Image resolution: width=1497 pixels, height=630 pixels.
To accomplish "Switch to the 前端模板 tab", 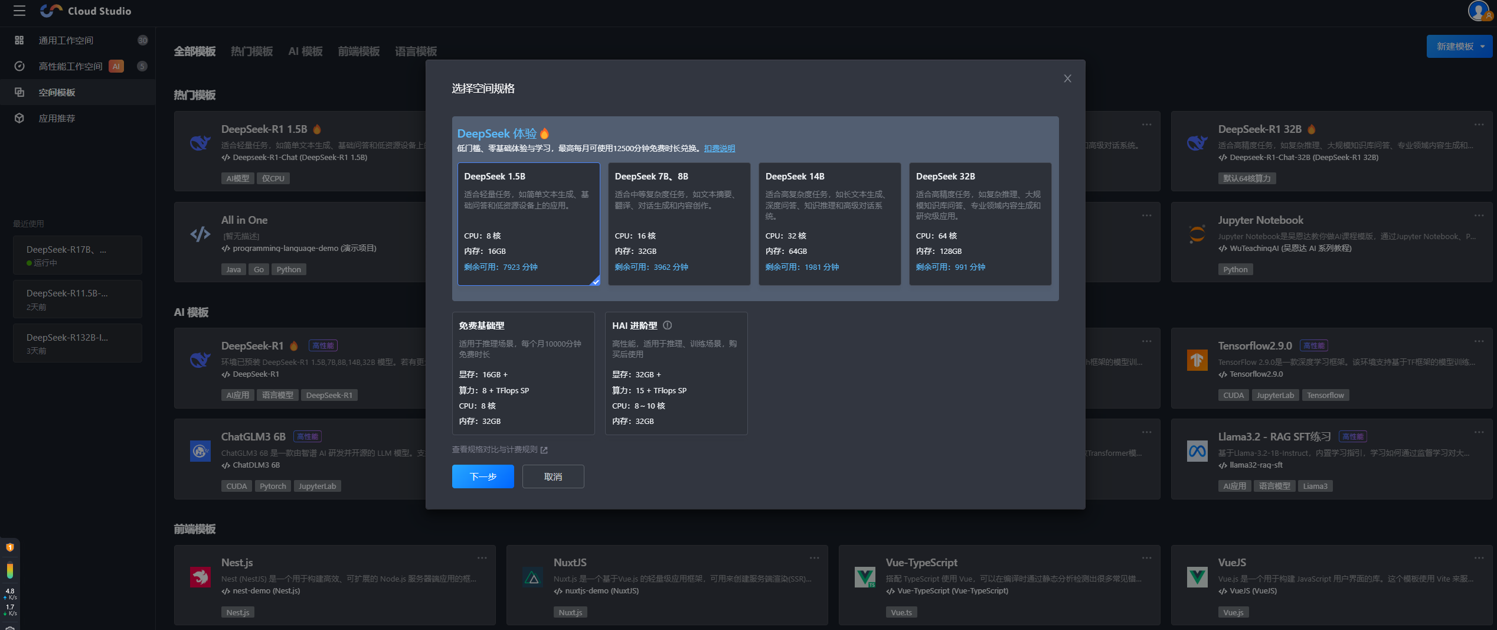I will point(359,51).
